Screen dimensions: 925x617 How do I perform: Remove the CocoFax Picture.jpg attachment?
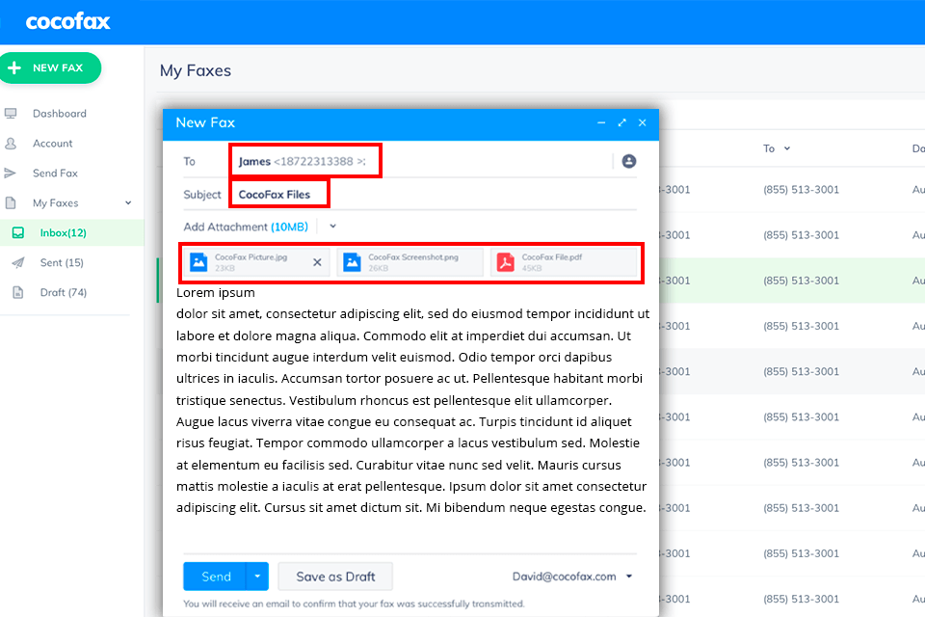point(318,261)
